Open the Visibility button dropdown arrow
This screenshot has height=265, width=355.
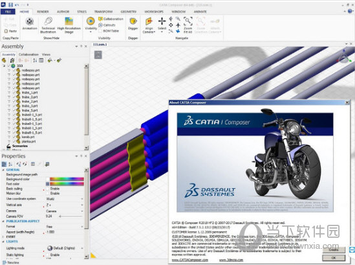[x=91, y=32]
